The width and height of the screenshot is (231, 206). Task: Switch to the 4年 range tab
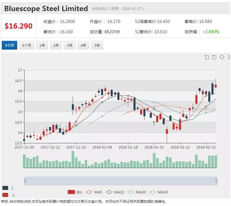(x=84, y=45)
